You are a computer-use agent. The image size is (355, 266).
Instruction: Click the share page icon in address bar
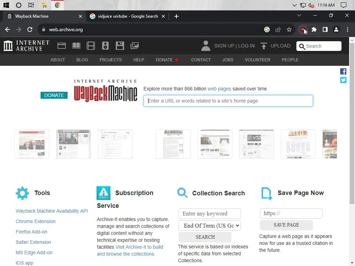(278, 29)
